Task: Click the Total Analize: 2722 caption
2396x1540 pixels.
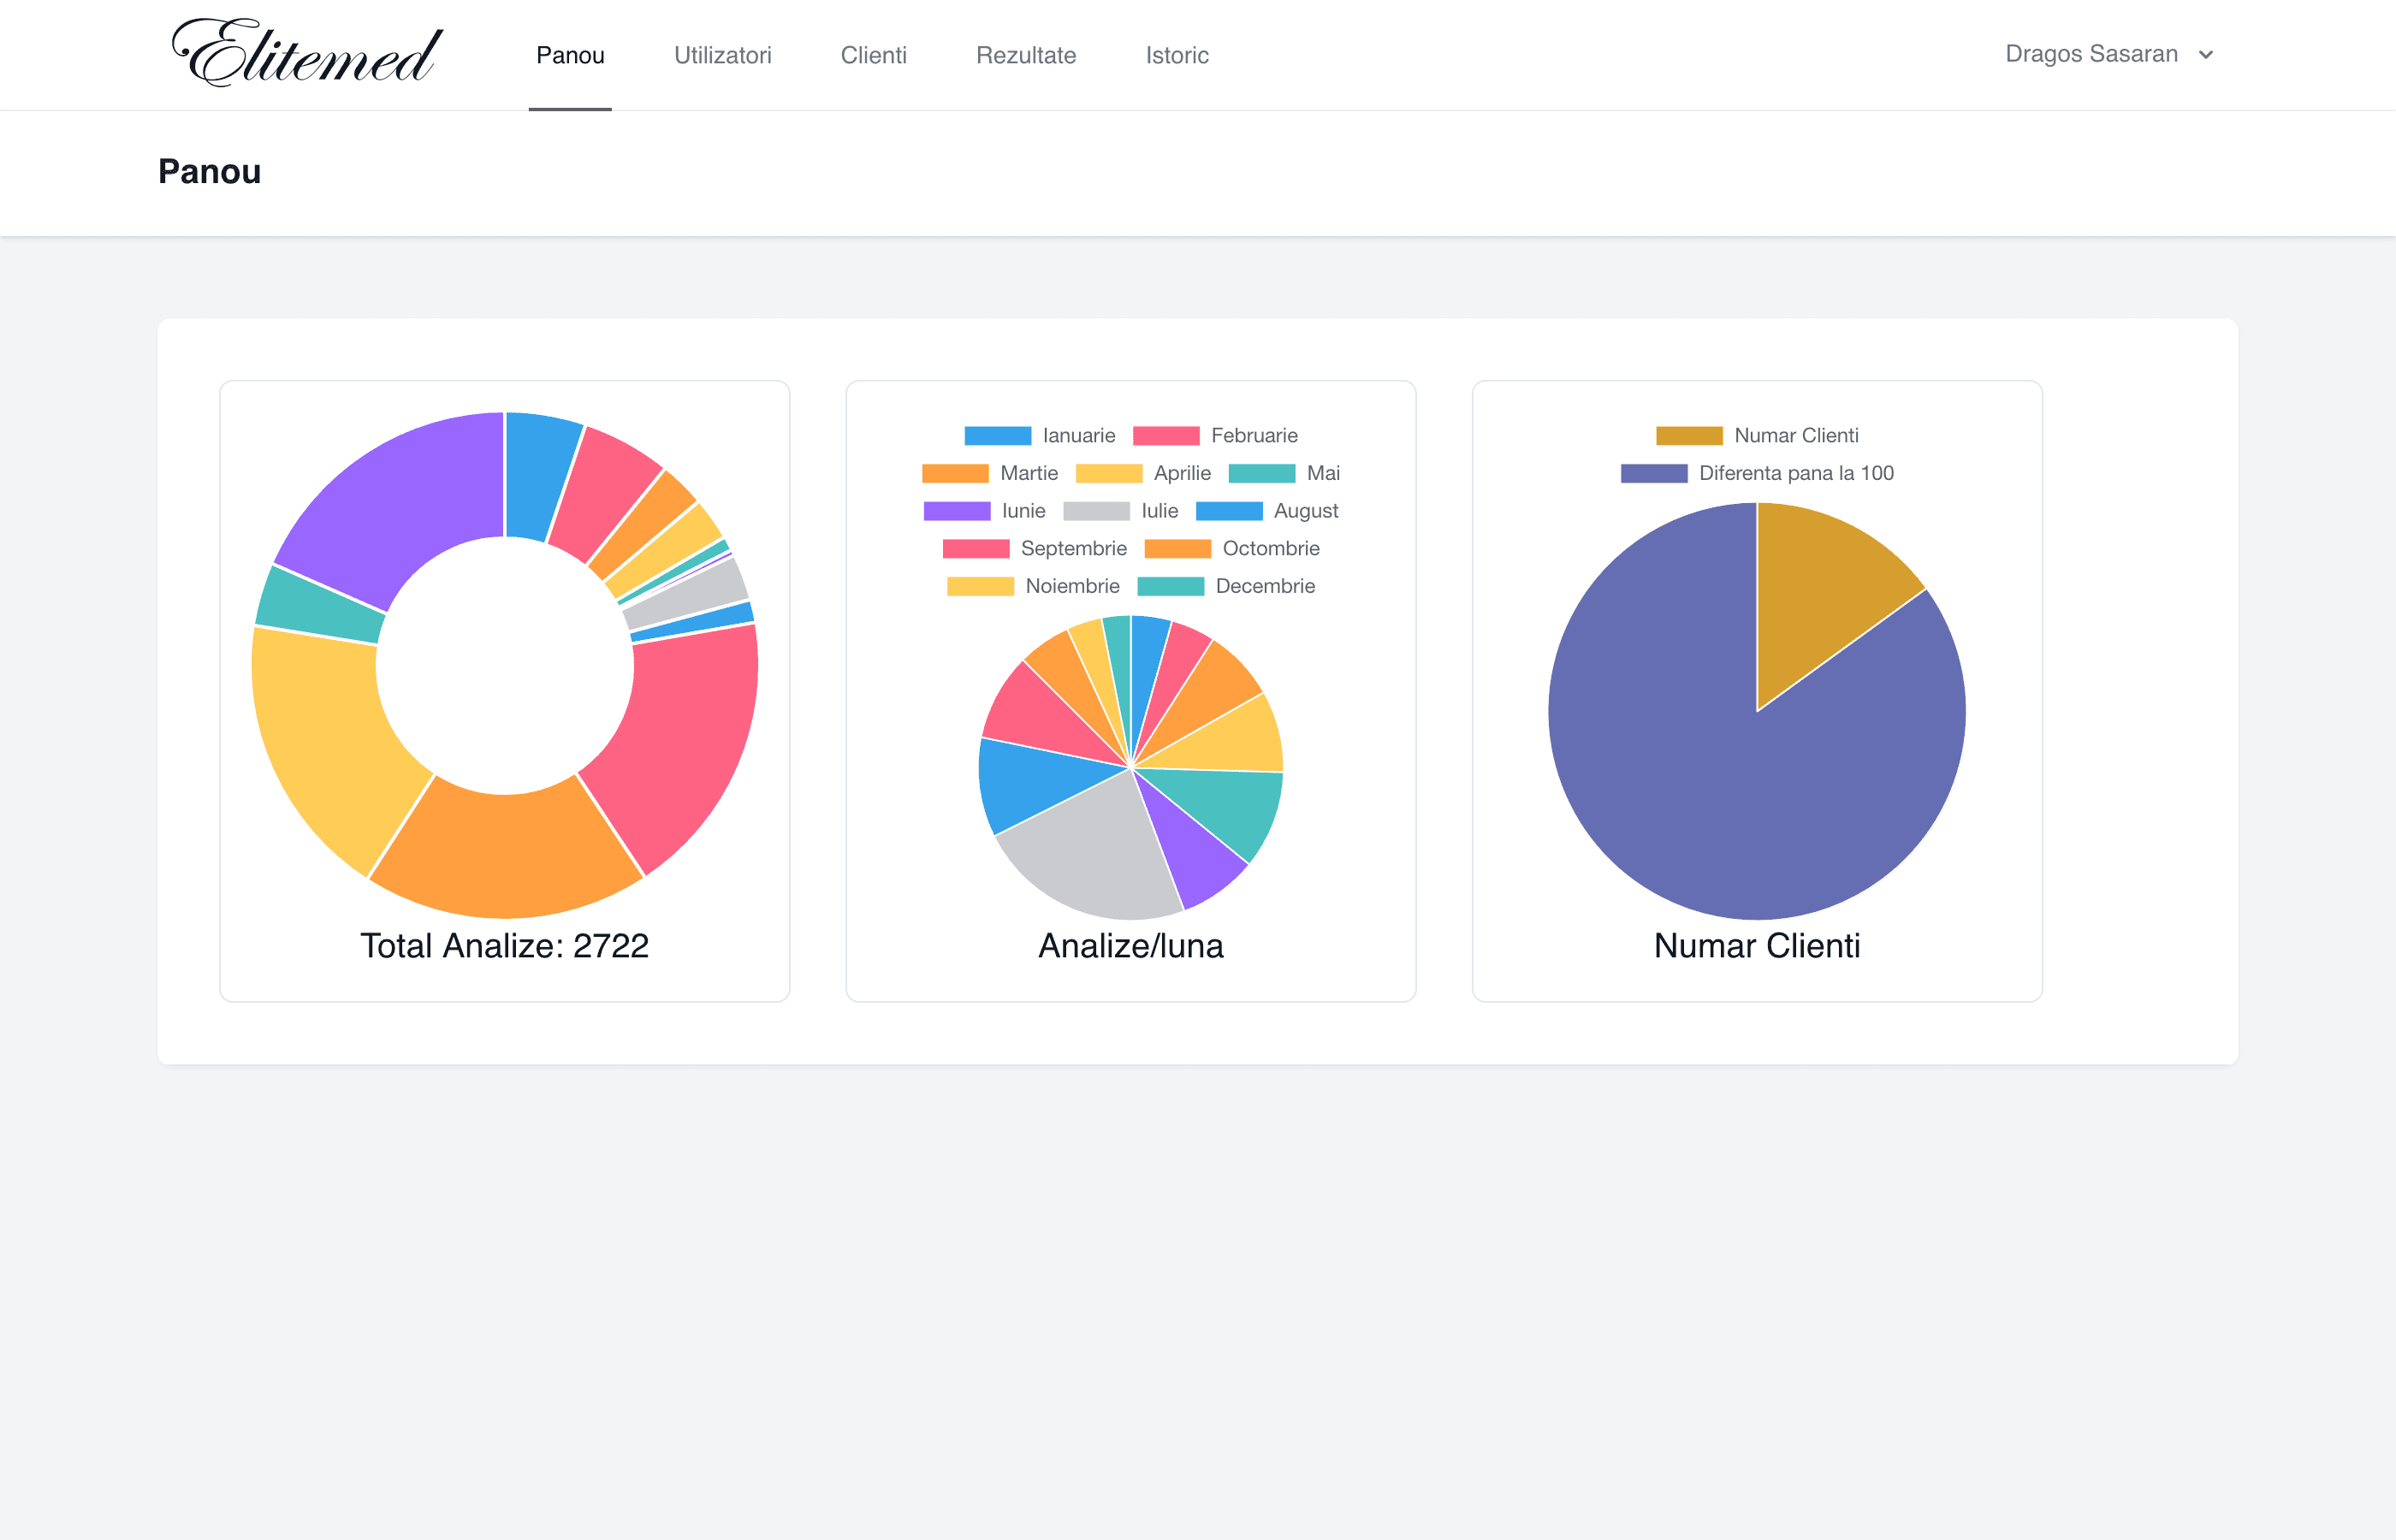Action: point(505,946)
